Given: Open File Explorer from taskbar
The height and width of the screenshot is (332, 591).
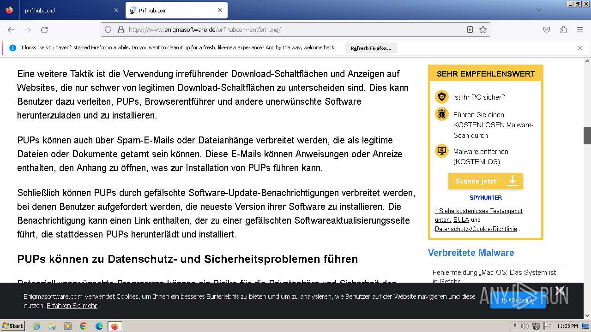Looking at the screenshot, I should pos(52,326).
